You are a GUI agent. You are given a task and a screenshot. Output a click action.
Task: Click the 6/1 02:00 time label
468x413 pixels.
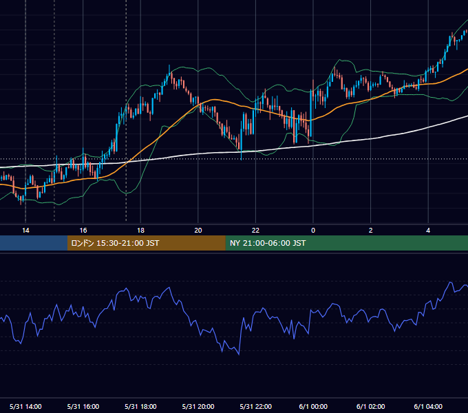pos(371,406)
